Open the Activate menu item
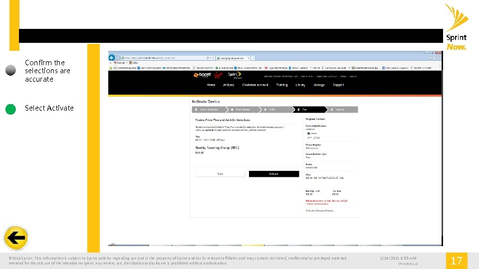 pyautogui.click(x=229, y=85)
